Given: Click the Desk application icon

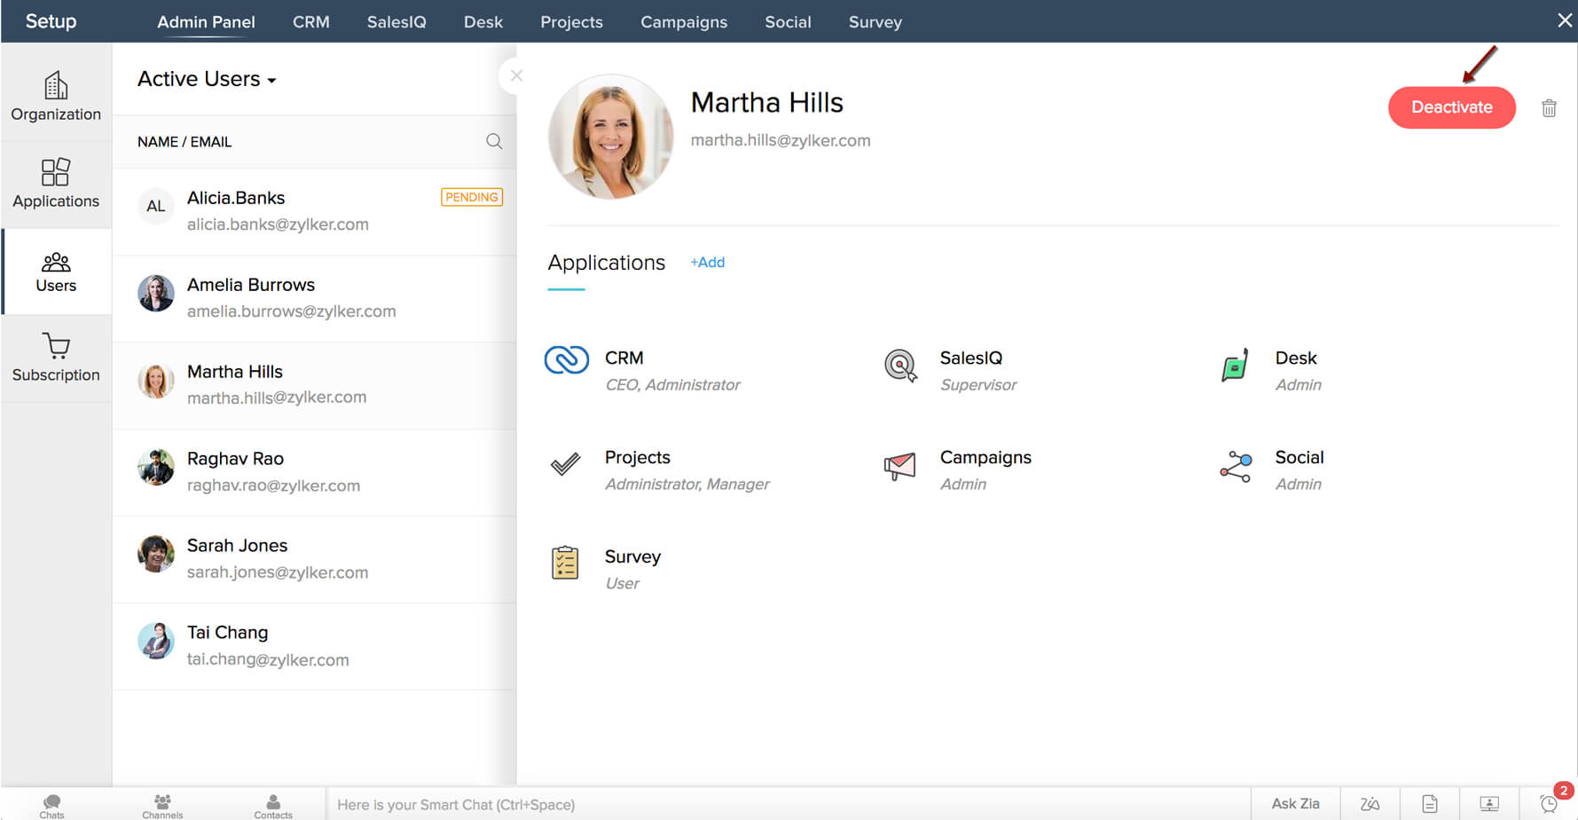Looking at the screenshot, I should click(x=1235, y=365).
